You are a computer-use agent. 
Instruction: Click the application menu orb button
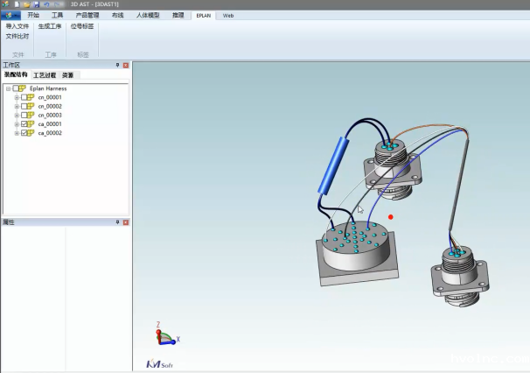click(10, 15)
